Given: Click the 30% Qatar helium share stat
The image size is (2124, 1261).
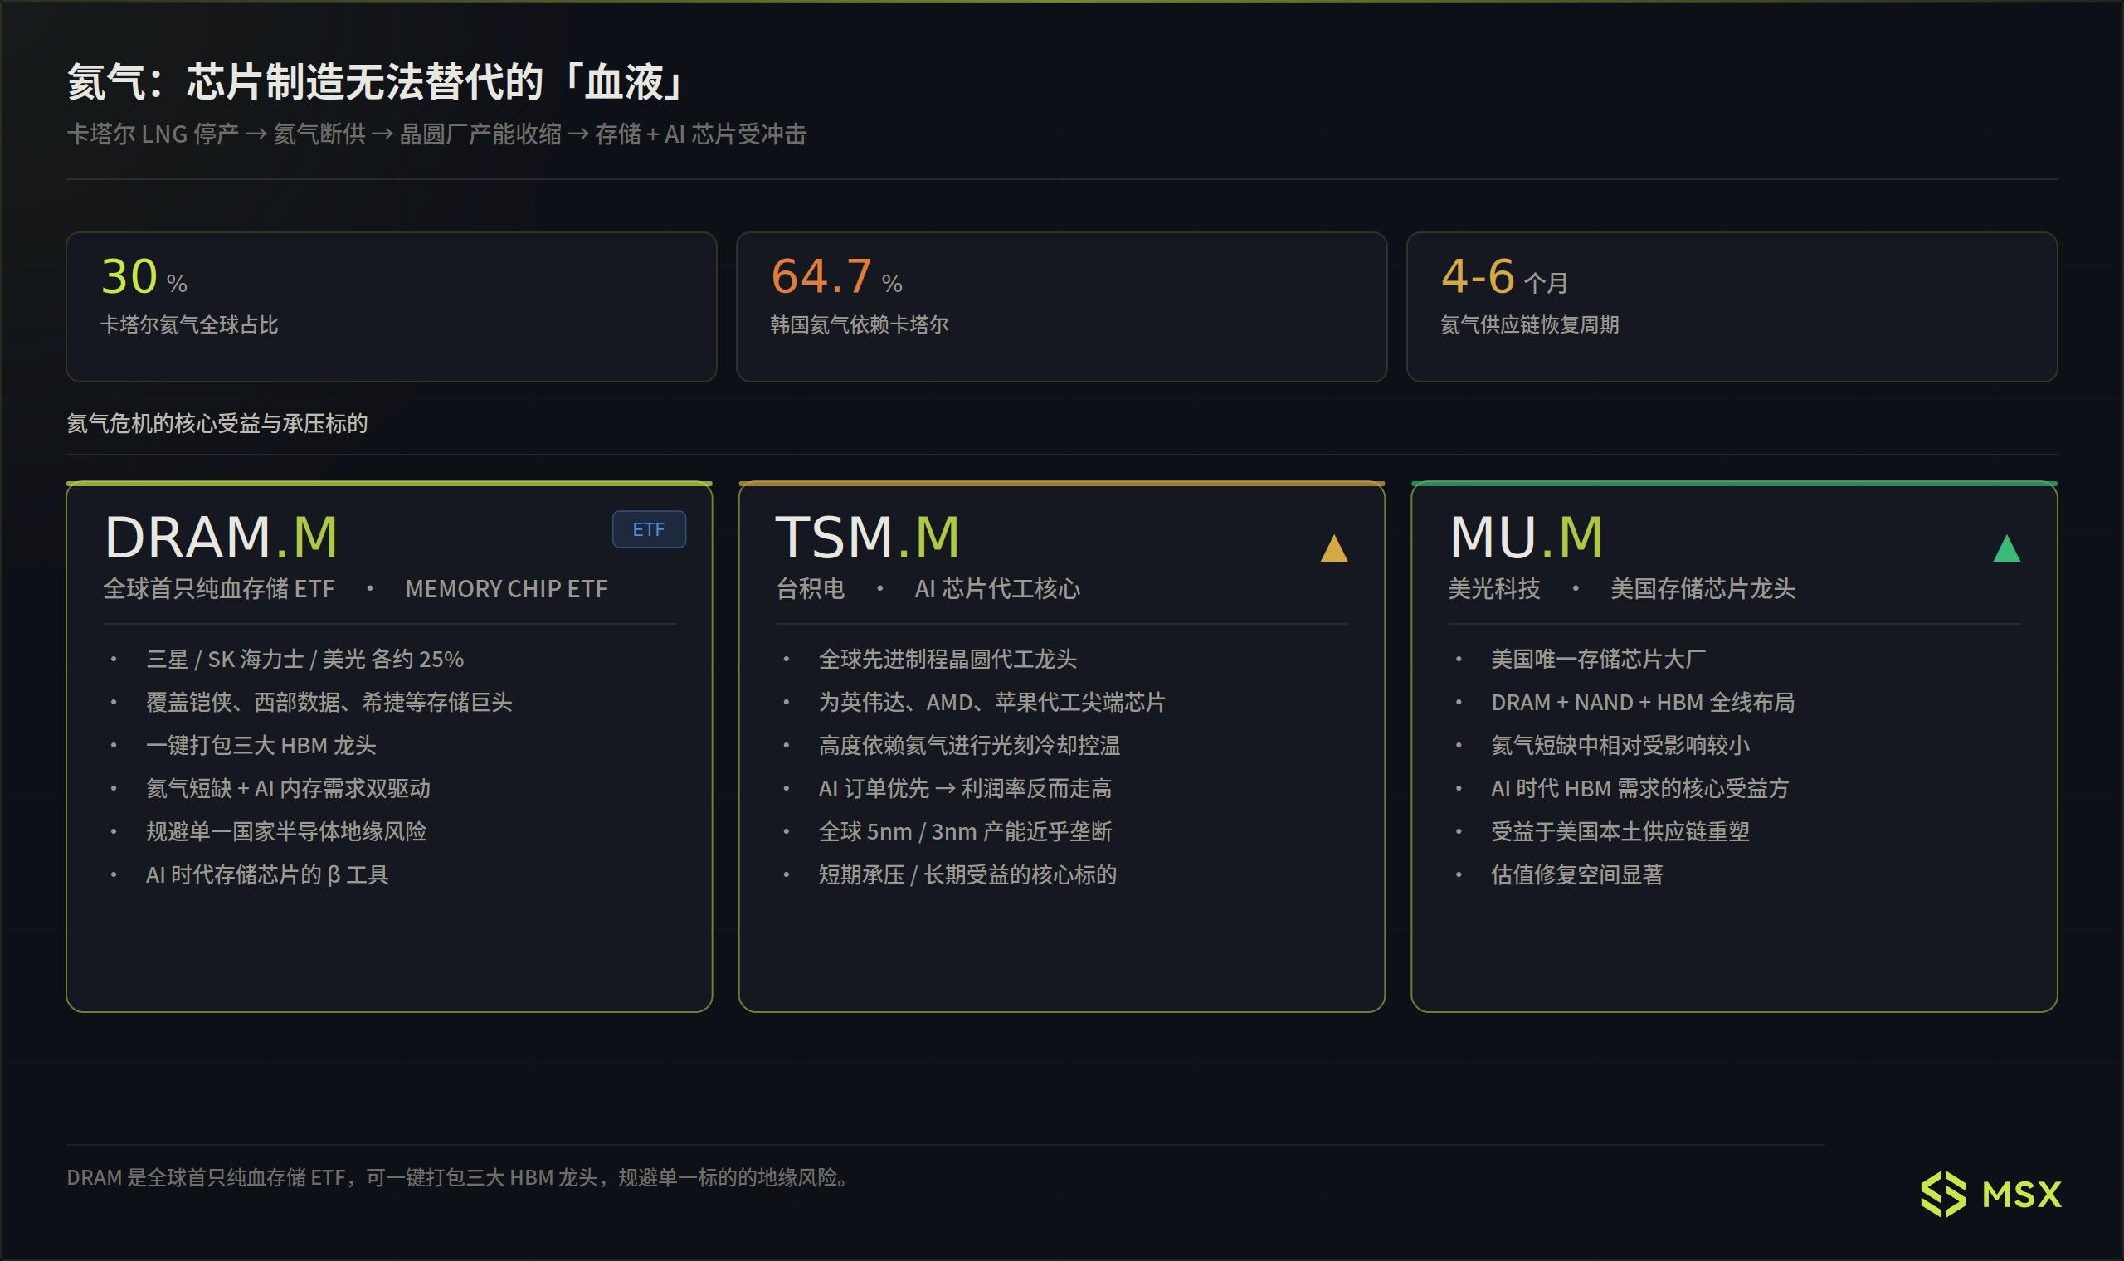Looking at the screenshot, I should tap(143, 277).
